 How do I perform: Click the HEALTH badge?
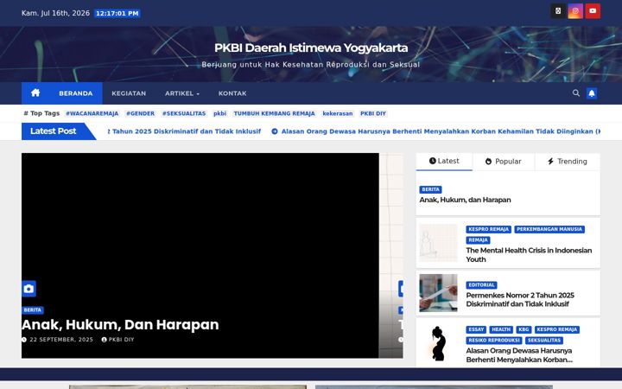click(x=501, y=329)
